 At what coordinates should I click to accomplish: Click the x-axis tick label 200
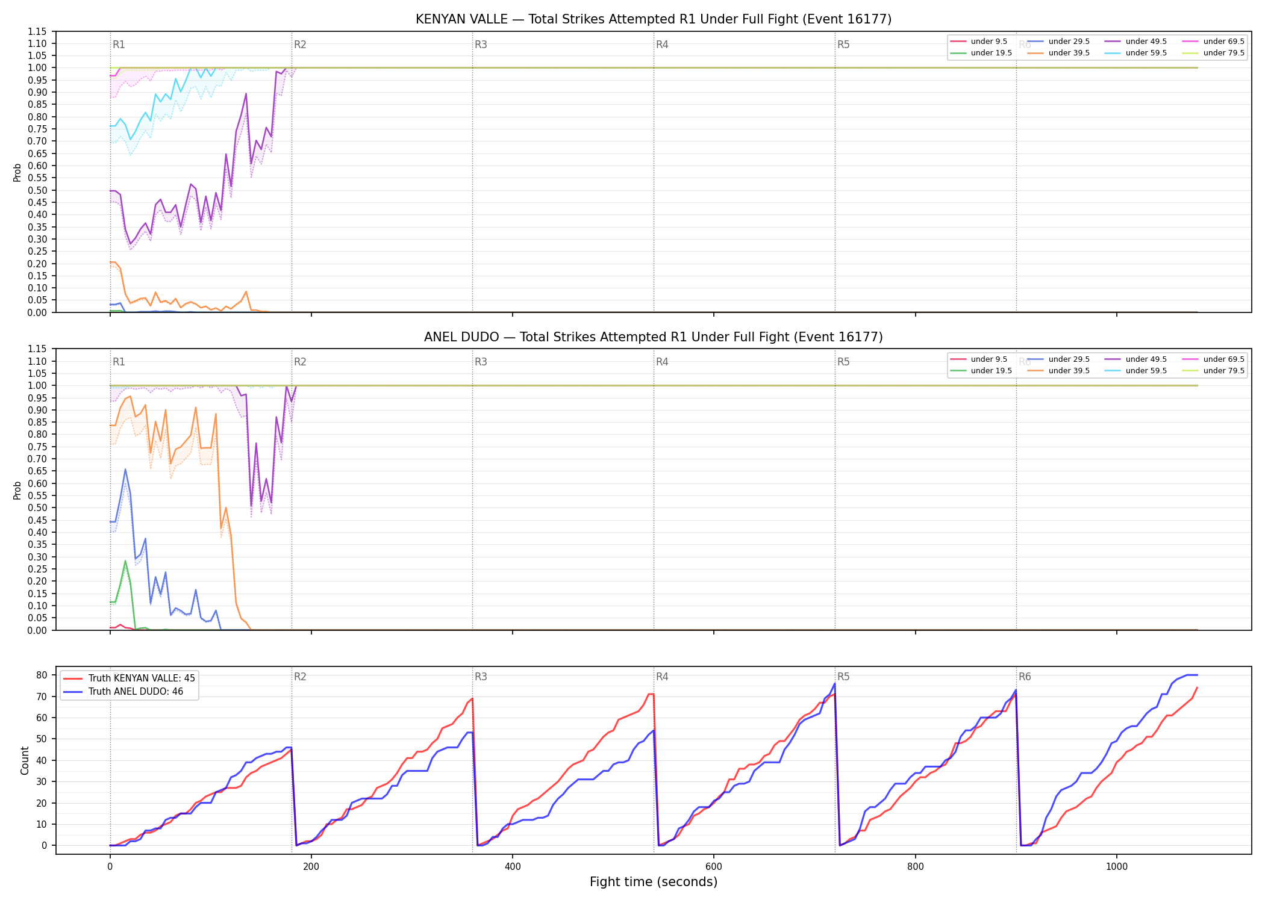point(311,867)
